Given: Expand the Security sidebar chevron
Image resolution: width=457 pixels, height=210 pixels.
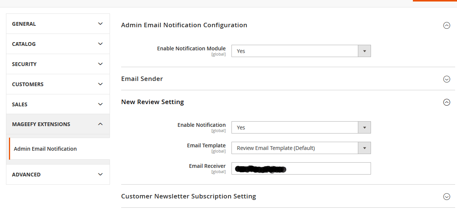Looking at the screenshot, I should tap(100, 64).
